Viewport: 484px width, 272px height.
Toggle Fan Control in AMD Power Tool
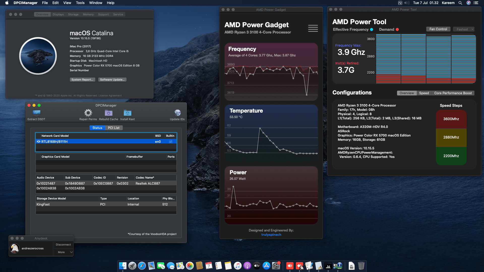click(438, 29)
